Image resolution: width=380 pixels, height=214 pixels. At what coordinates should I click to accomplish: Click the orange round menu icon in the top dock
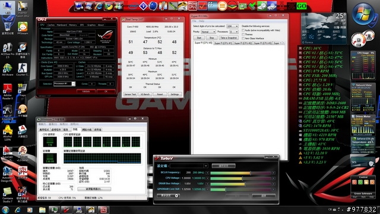tap(222, 6)
